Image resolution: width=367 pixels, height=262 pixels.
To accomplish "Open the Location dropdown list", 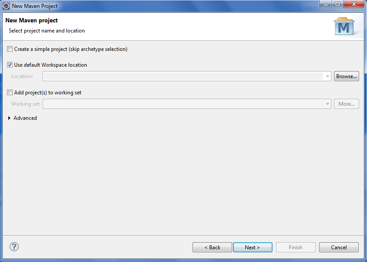I will pos(328,76).
